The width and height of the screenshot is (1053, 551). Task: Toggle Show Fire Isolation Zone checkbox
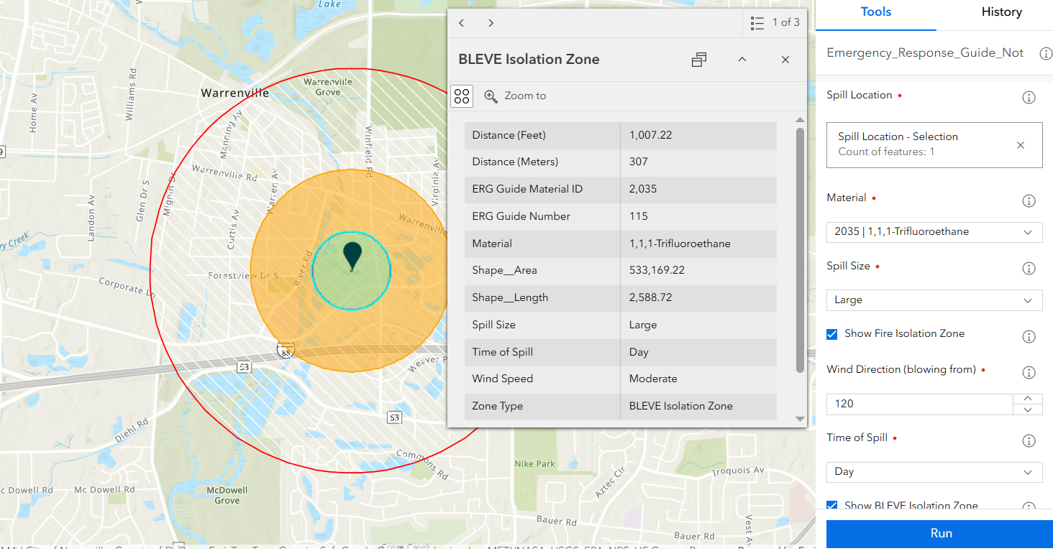pos(832,334)
